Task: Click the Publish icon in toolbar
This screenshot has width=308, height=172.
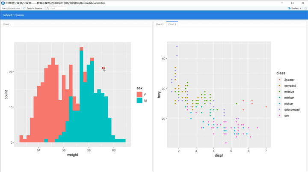Action: pyautogui.click(x=289, y=8)
